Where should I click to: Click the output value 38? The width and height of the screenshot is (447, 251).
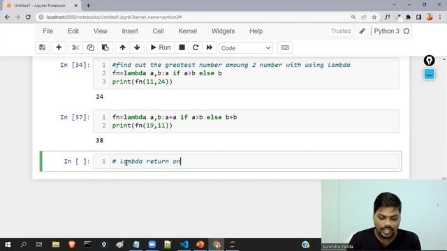(x=99, y=141)
